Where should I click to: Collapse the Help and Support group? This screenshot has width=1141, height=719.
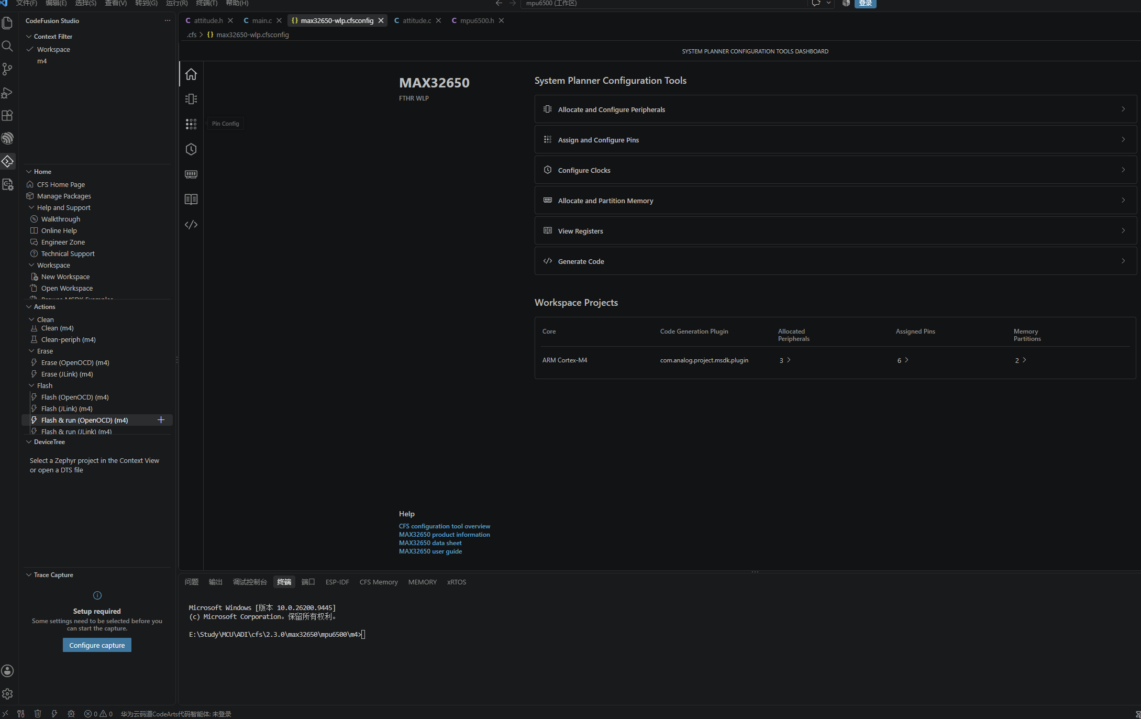(31, 207)
